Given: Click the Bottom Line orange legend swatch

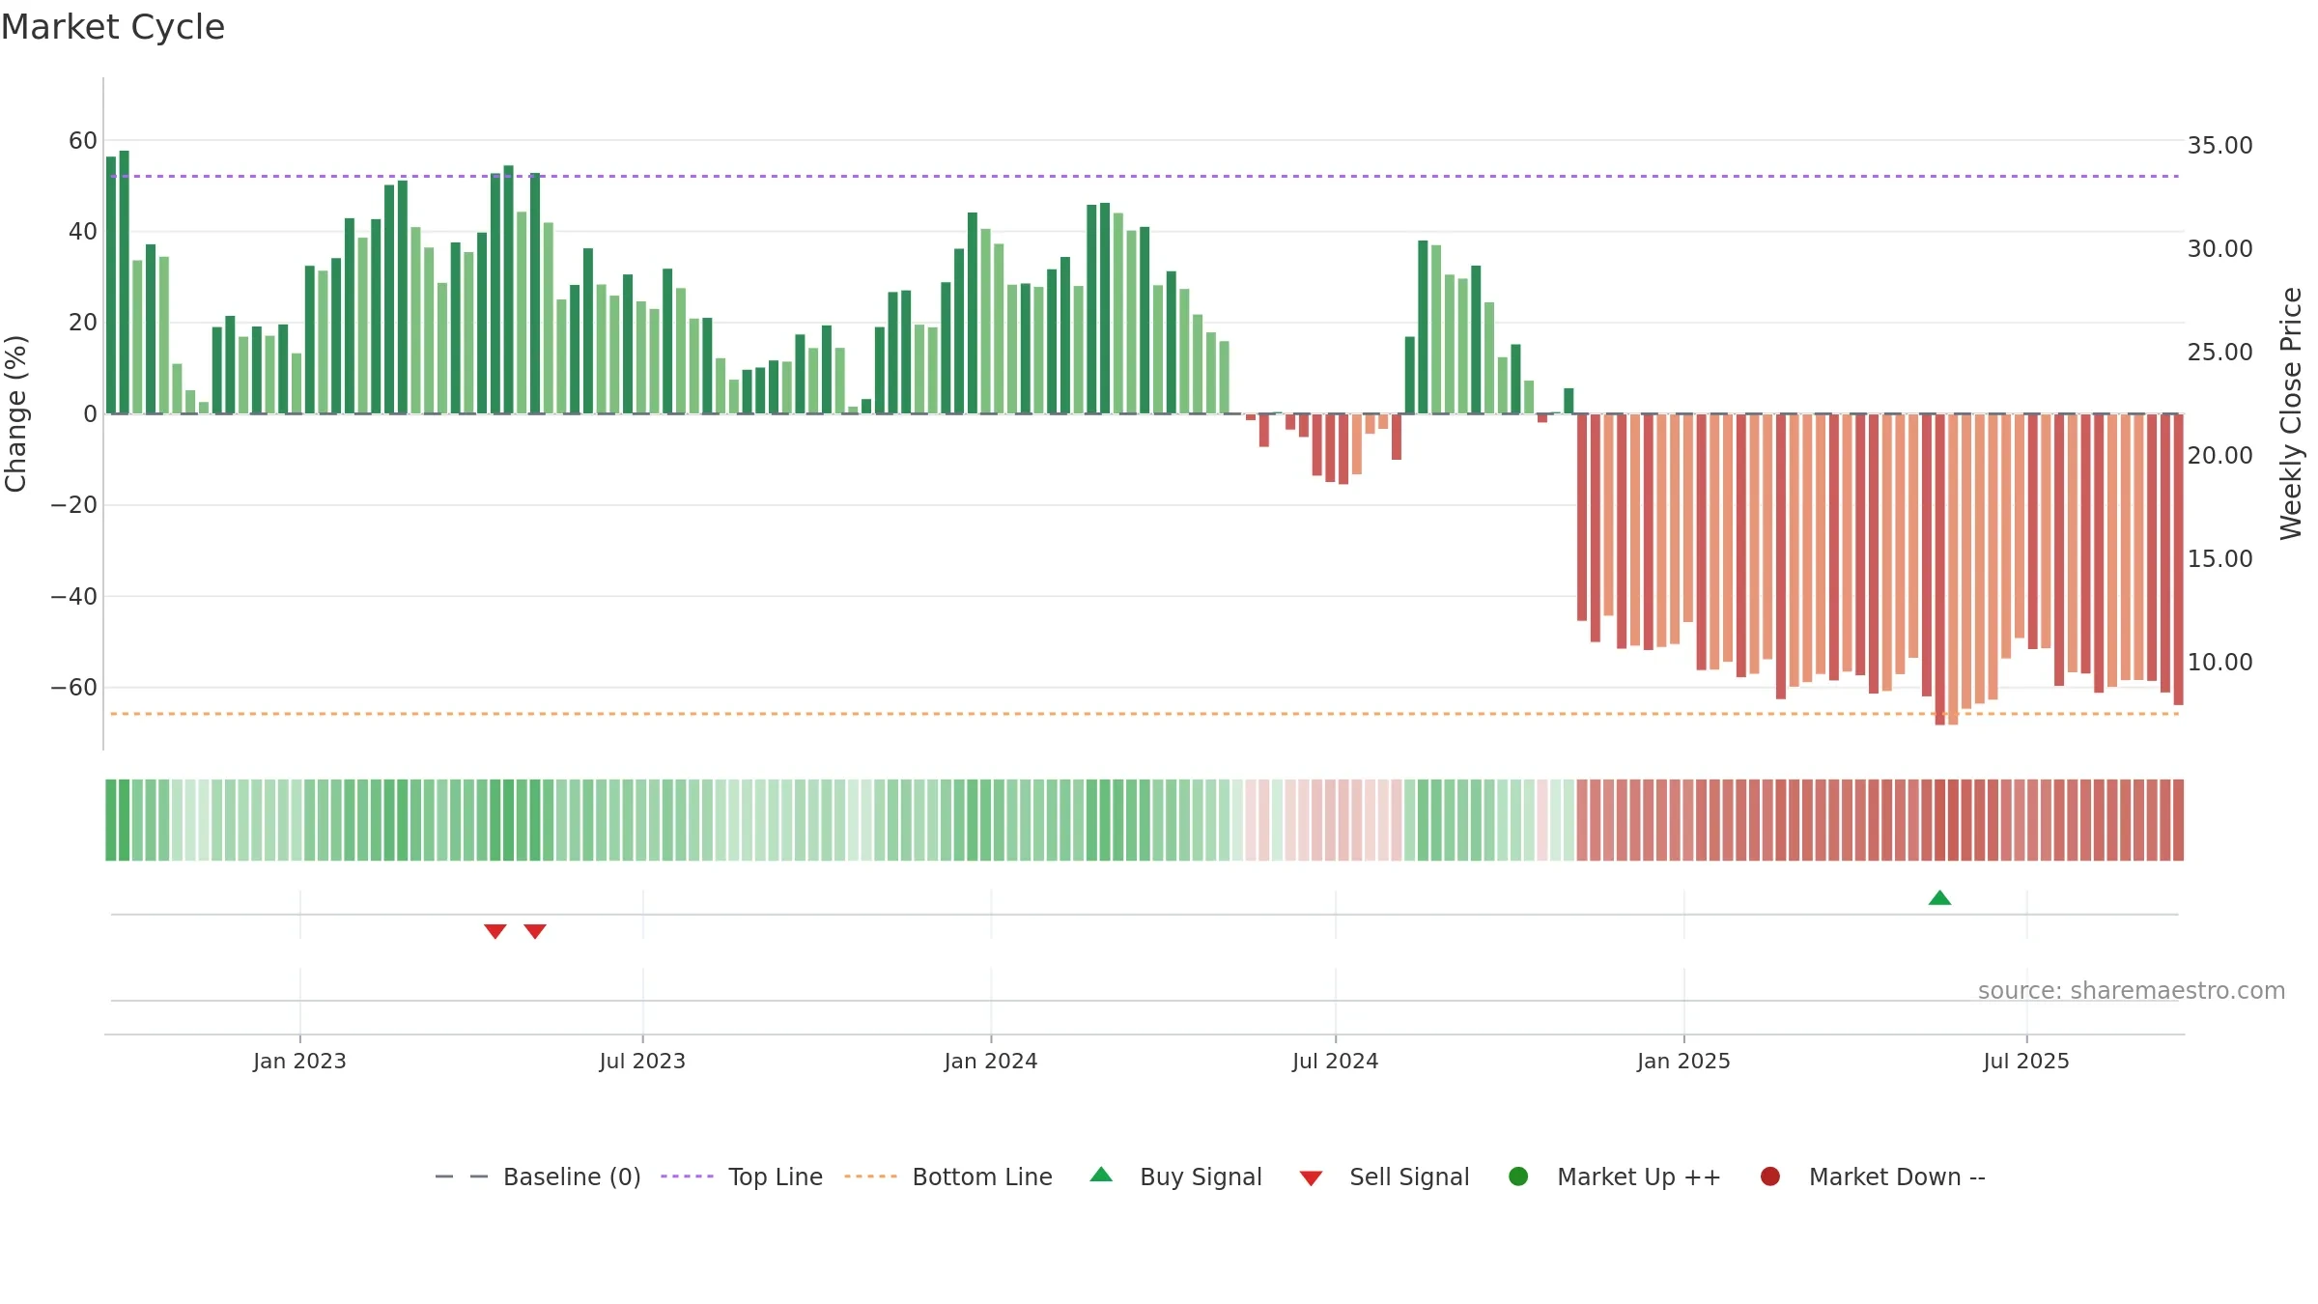Looking at the screenshot, I should pos(870,1176).
